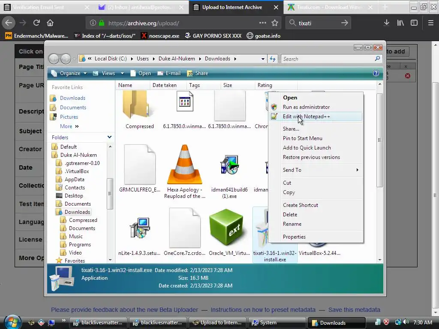The height and width of the screenshot is (329, 439).
Task: Click the red shield security tray icon
Action: click(x=387, y=322)
